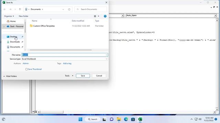
Task: Change the view layout icon
Action: pos(95,16)
